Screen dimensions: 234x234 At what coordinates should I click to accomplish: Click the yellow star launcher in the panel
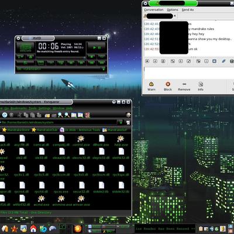[x=14, y=229]
